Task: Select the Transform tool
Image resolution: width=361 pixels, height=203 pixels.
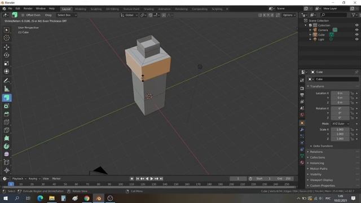Action: [6, 71]
